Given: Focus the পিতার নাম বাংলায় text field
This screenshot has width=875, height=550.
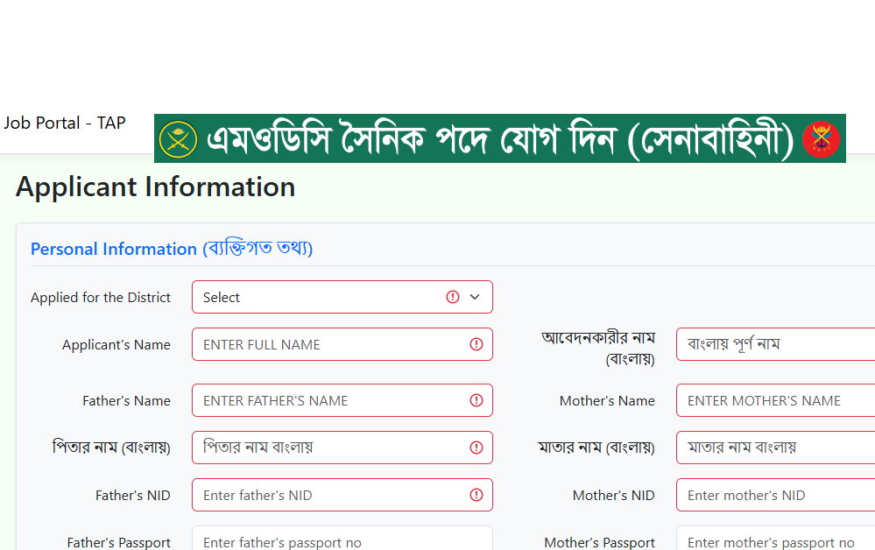Looking at the screenshot, I should [342, 448].
